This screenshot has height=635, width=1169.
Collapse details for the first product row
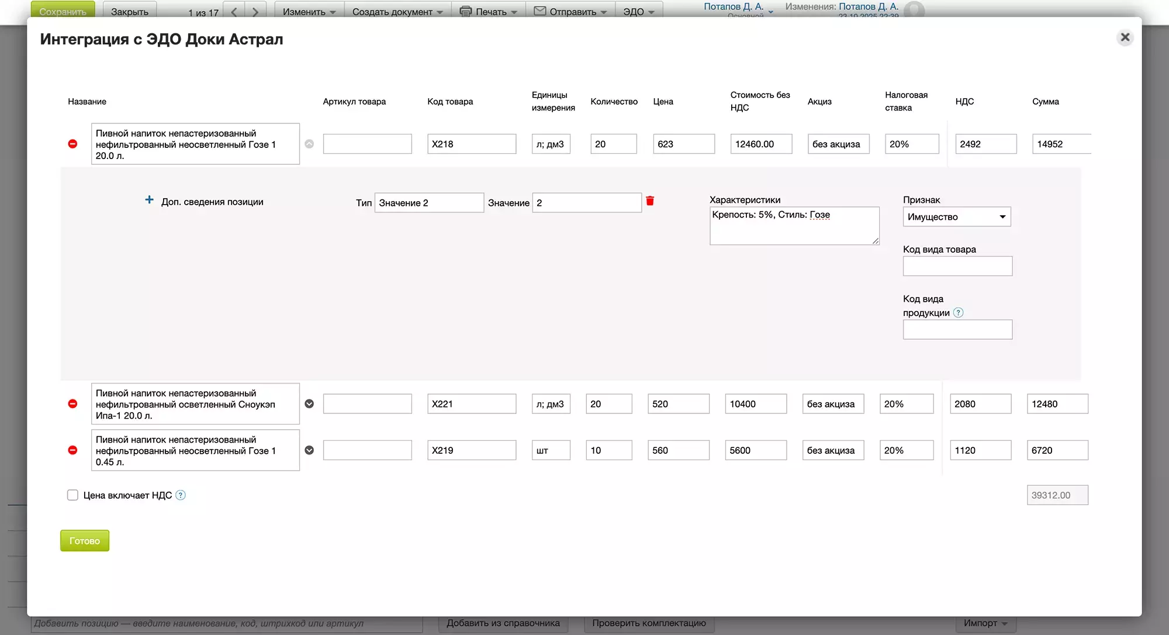[309, 144]
